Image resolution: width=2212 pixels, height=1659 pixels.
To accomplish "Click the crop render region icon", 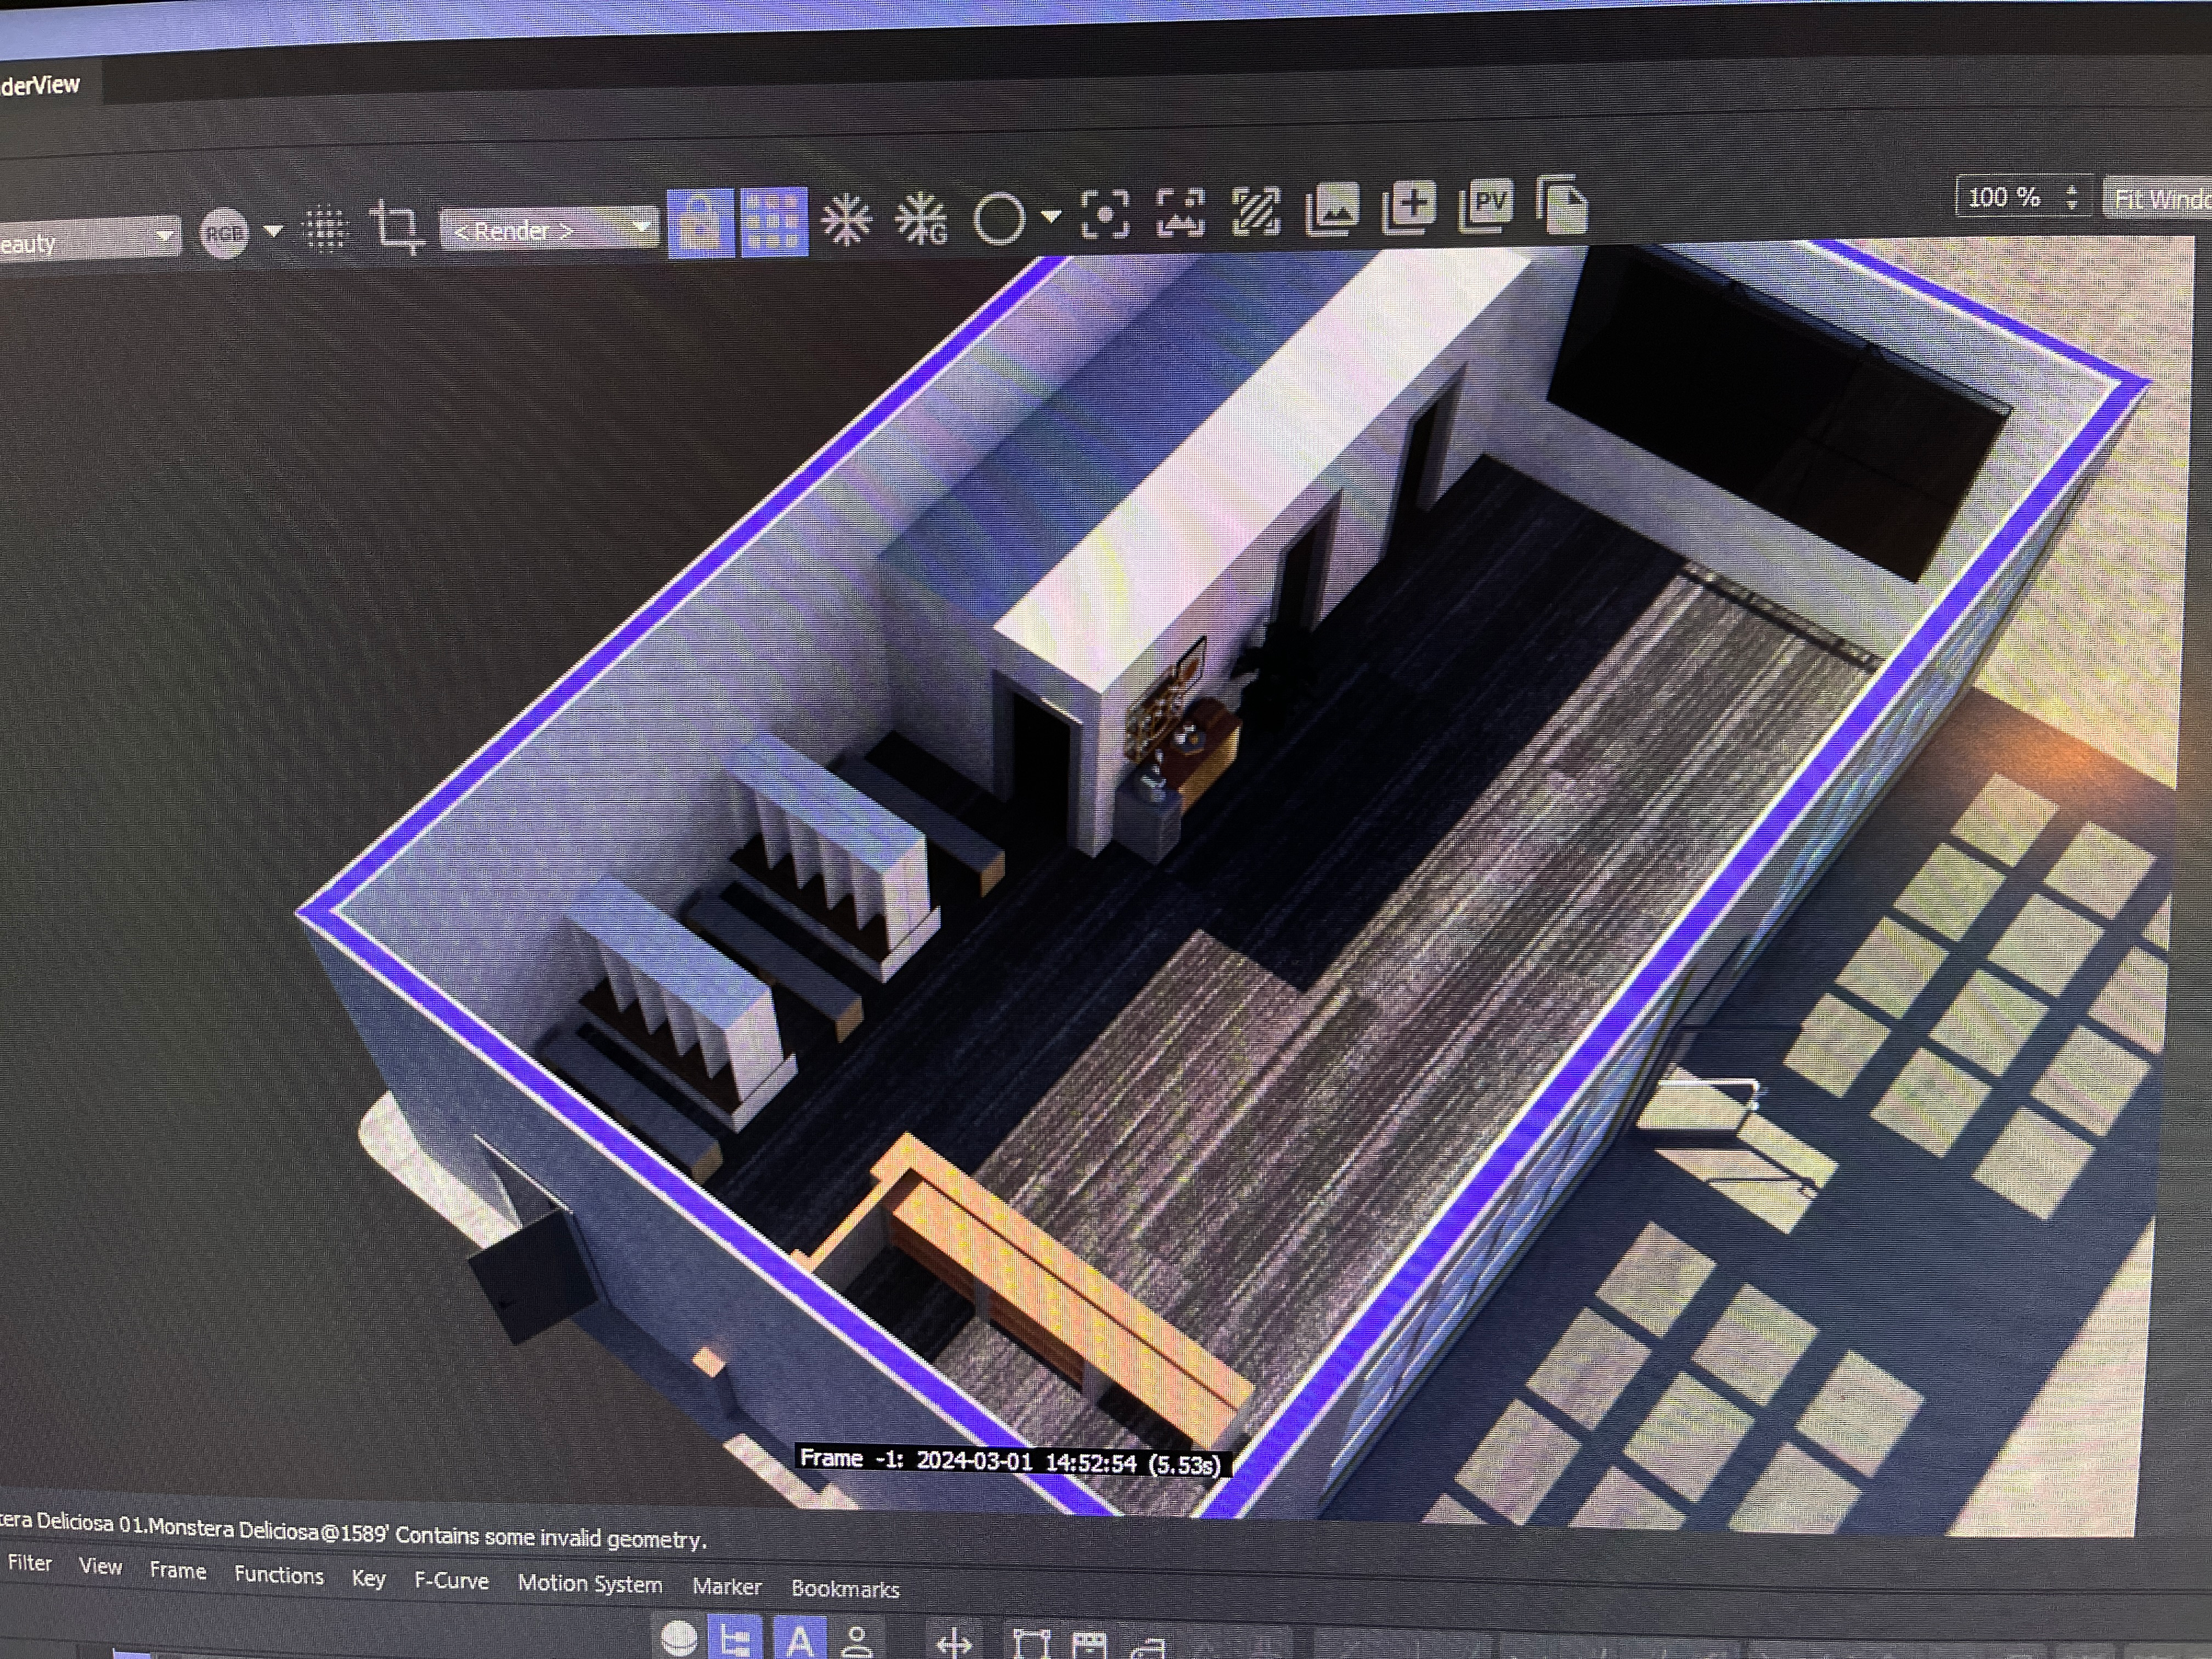I will [x=397, y=228].
